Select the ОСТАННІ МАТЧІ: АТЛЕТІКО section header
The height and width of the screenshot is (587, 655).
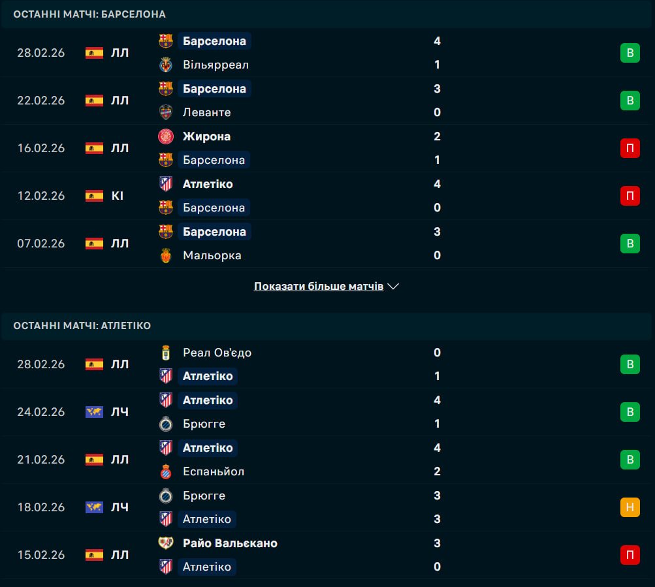click(82, 325)
